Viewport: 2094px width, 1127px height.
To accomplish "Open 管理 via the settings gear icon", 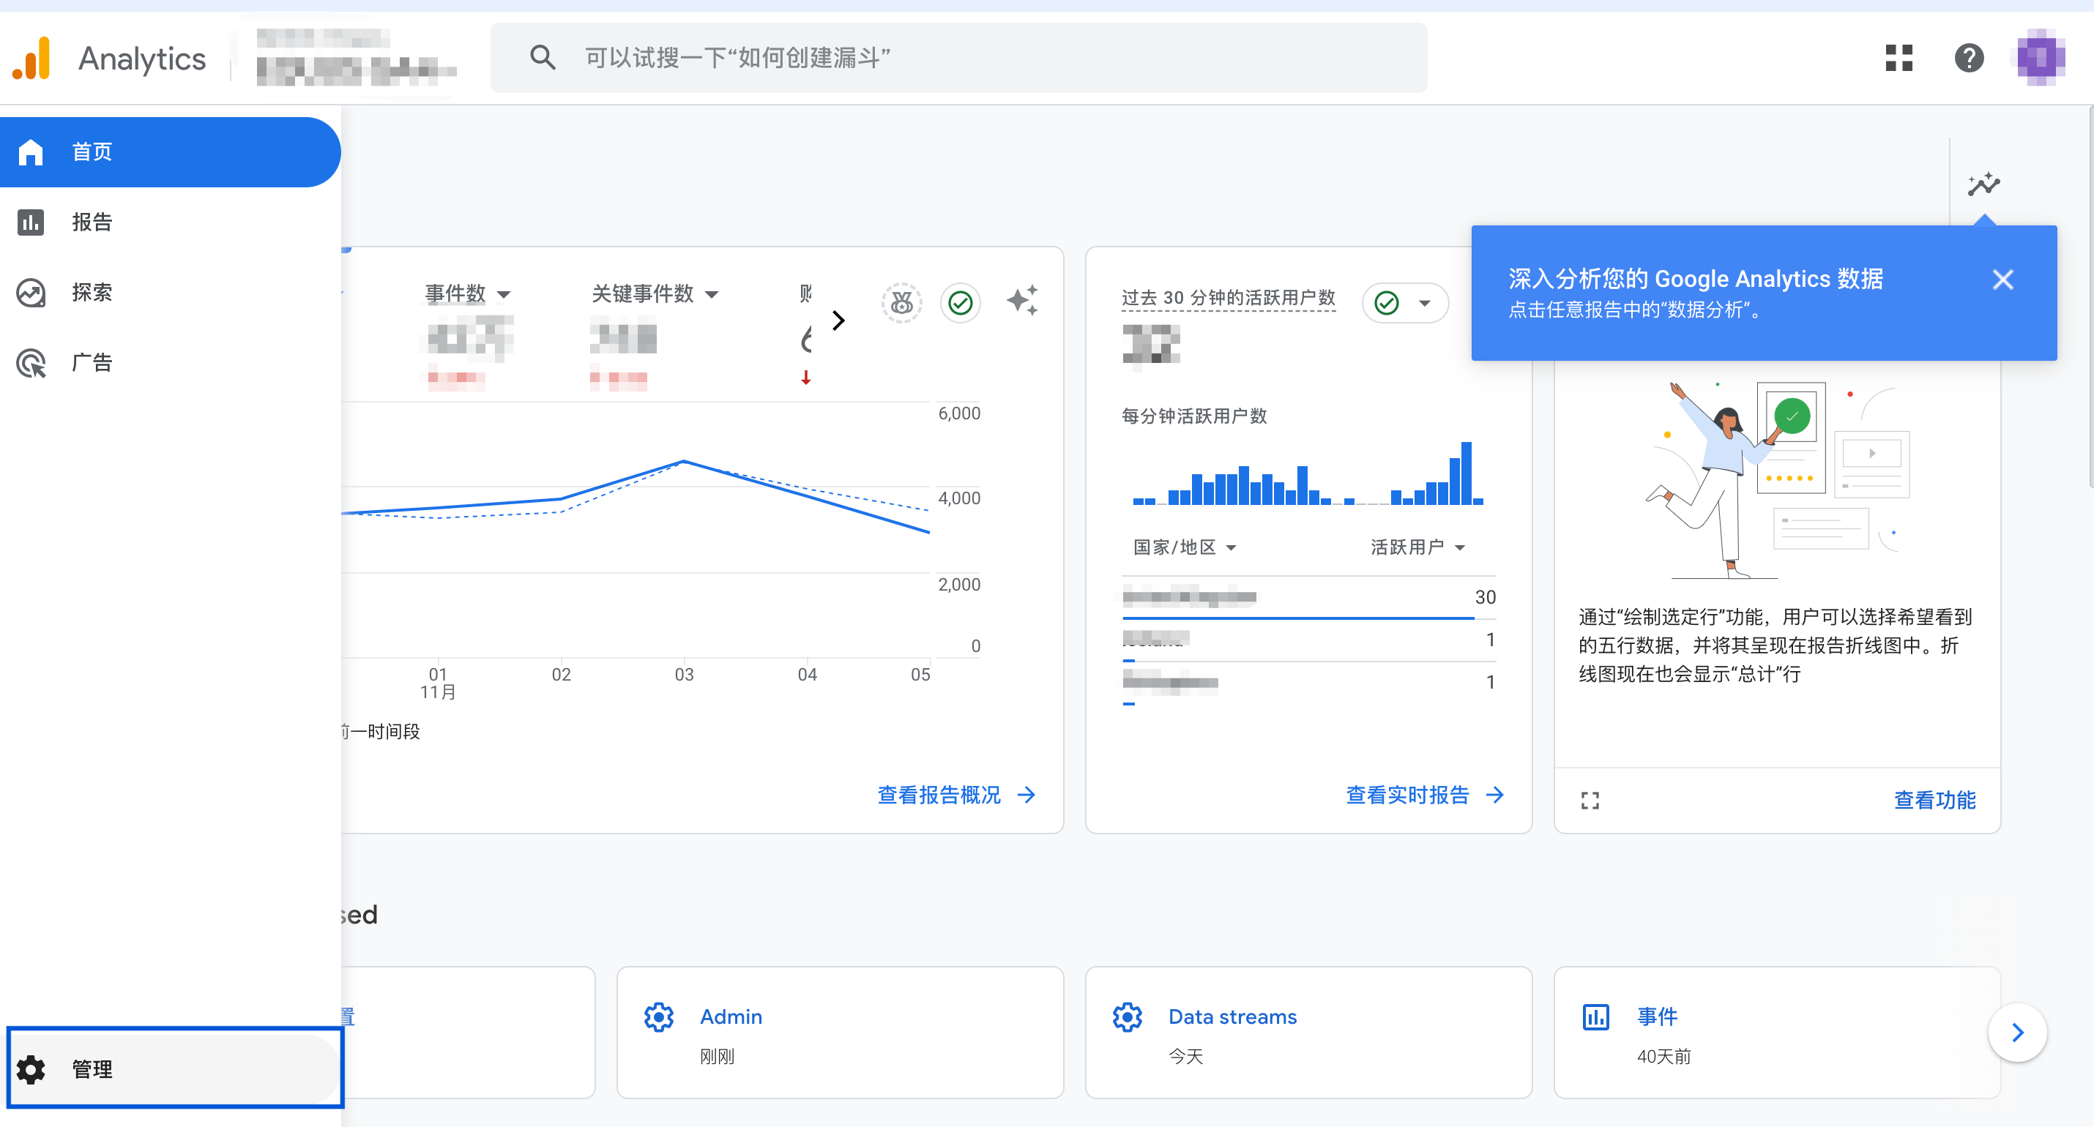I will pyautogui.click(x=91, y=1069).
